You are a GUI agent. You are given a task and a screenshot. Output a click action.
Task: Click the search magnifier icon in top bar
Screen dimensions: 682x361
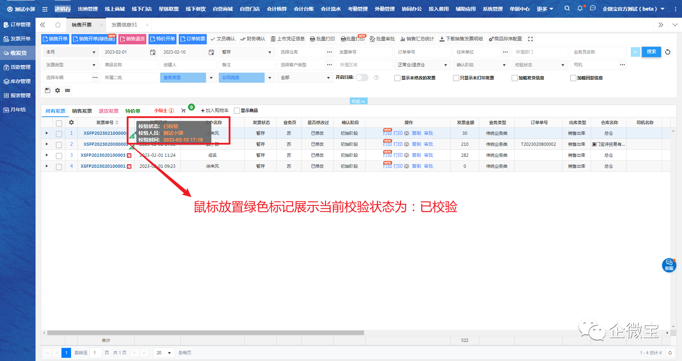coord(567,8)
